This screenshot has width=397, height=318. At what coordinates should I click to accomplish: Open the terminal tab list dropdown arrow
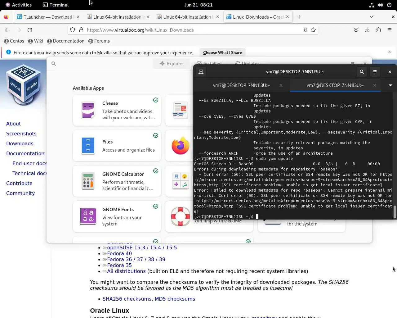(x=390, y=85)
